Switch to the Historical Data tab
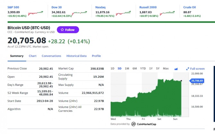 pos(76,56)
